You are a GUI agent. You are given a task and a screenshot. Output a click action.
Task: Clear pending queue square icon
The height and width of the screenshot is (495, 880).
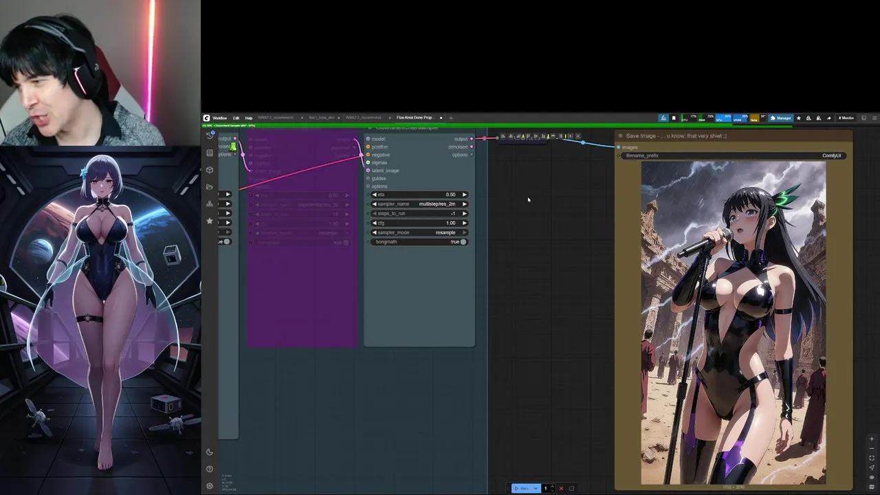571,488
